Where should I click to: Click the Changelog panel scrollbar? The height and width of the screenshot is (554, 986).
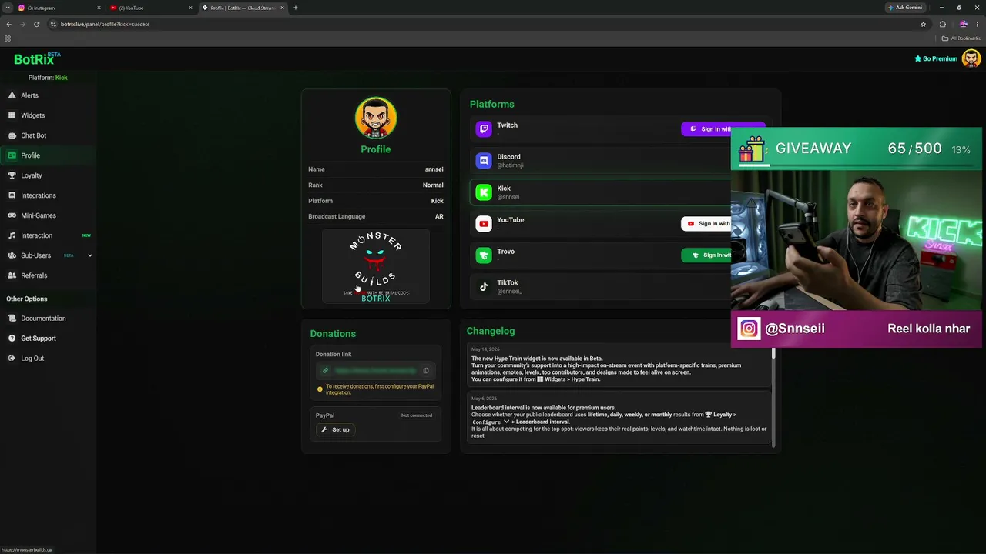coord(773,396)
